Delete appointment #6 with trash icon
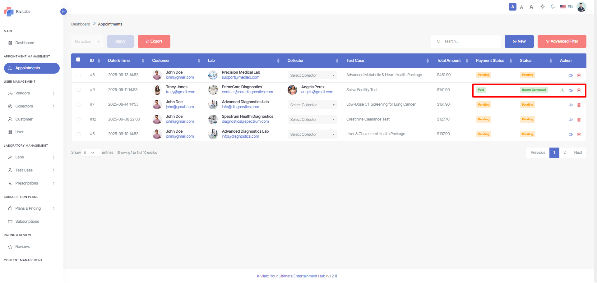The height and width of the screenshot is (283, 597). 579,75
